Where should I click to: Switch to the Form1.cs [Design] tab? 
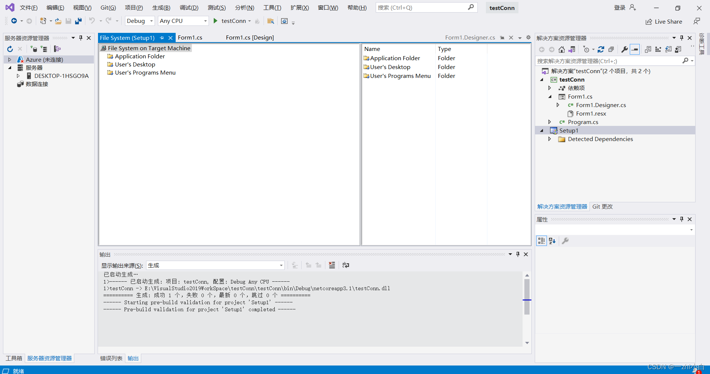250,38
